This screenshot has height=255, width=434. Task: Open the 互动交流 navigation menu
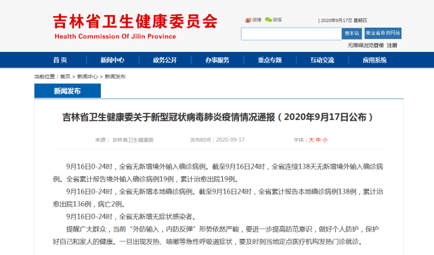point(322,60)
